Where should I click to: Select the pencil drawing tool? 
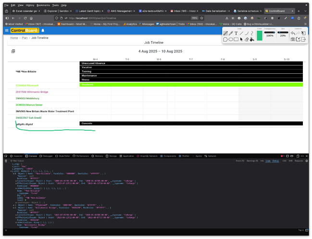(x=225, y=34)
